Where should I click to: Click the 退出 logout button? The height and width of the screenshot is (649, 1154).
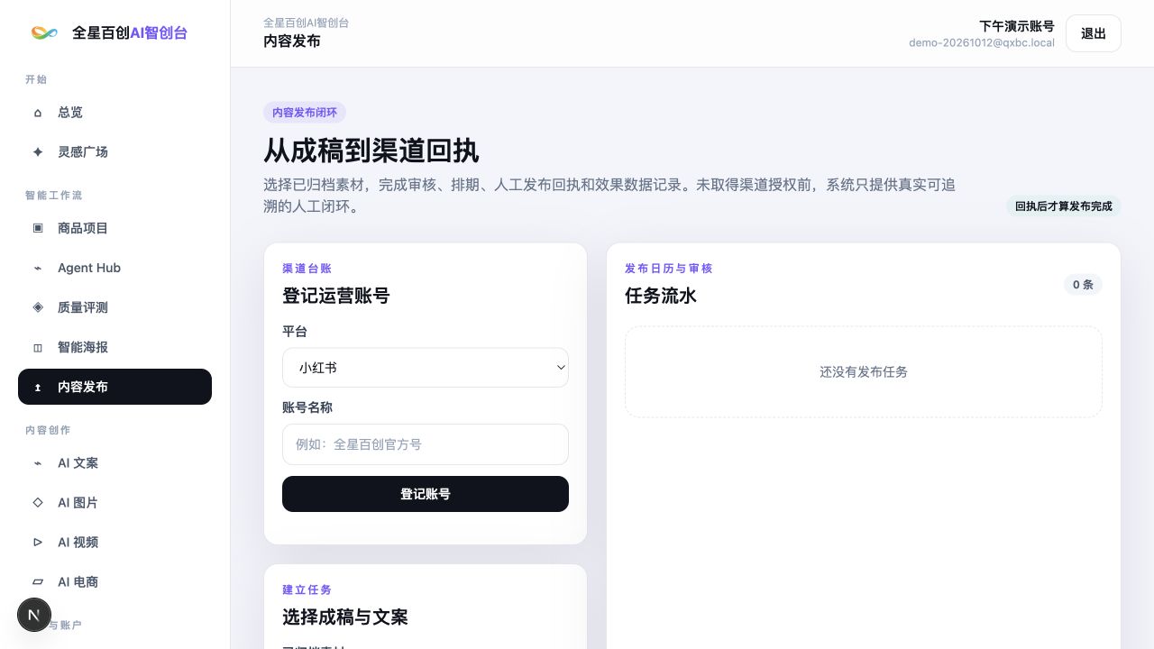click(1094, 33)
